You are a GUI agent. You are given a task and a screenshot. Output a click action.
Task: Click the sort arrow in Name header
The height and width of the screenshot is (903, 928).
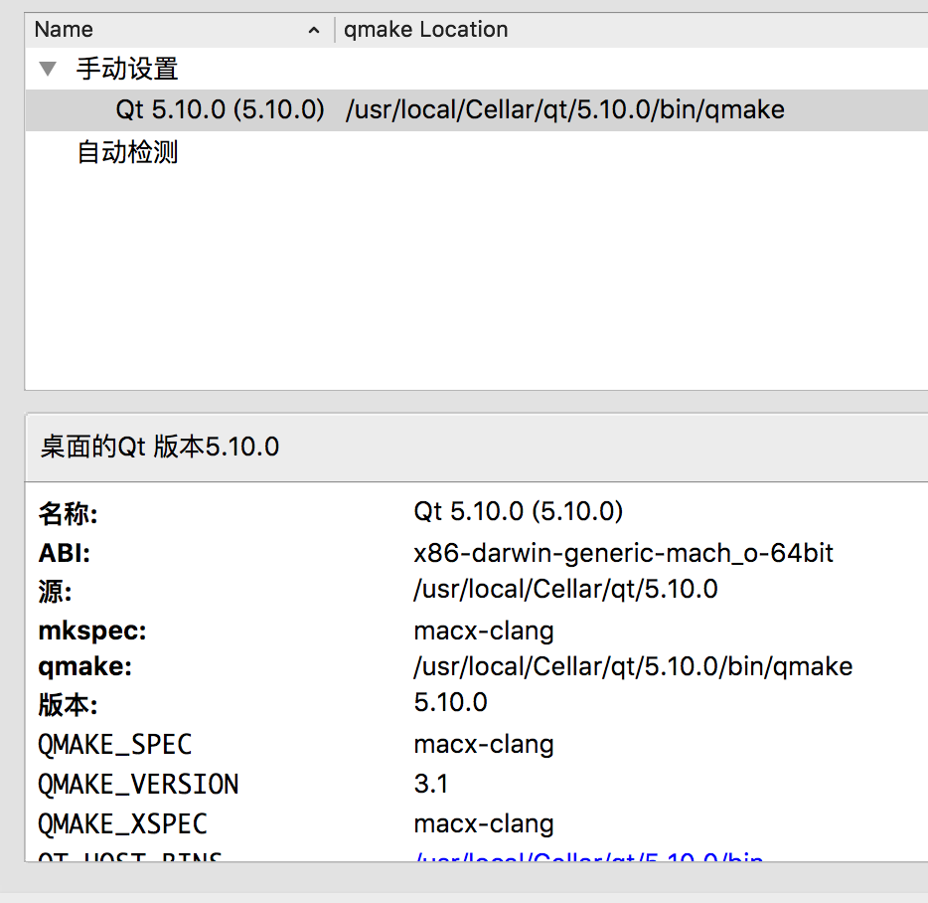314,31
